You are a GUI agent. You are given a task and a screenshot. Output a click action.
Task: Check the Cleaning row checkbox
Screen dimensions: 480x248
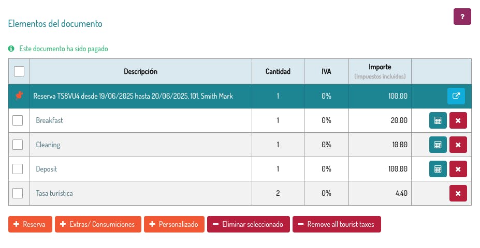[x=18, y=145]
